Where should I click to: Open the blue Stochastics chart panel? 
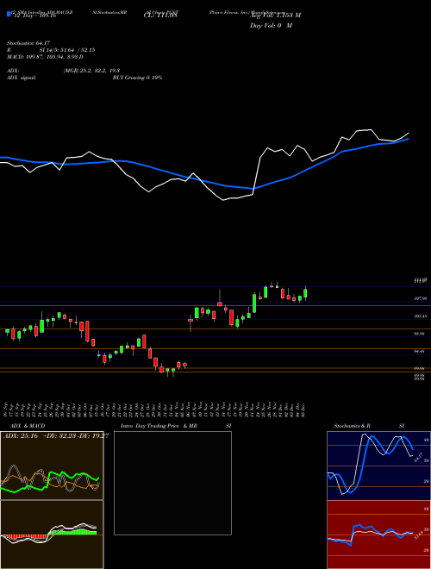click(378, 466)
